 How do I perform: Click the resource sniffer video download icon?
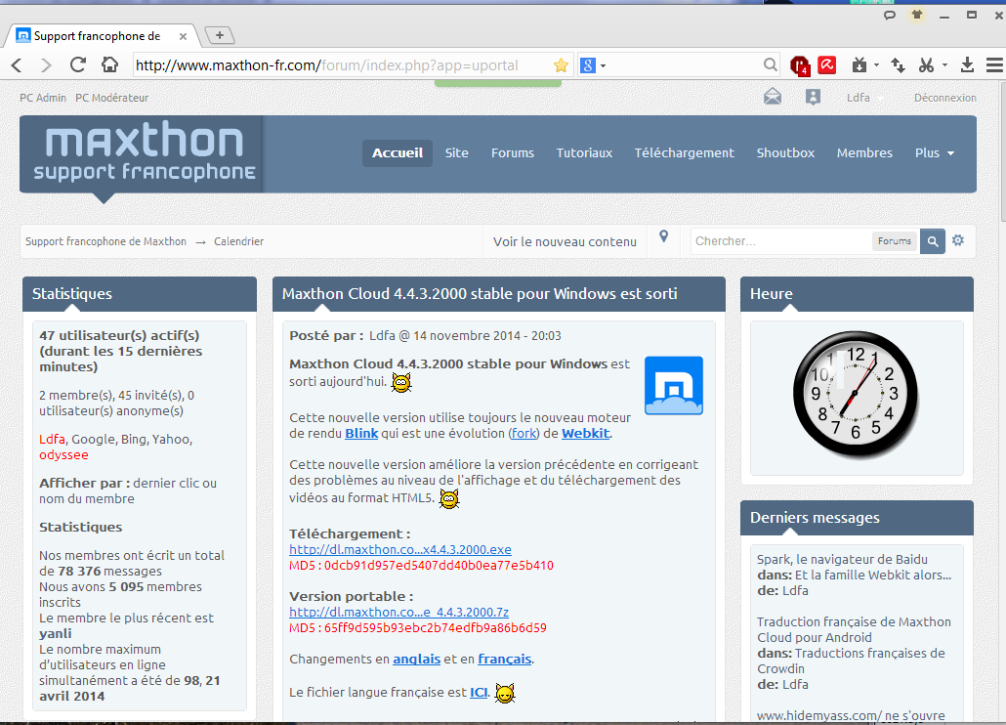tap(859, 64)
